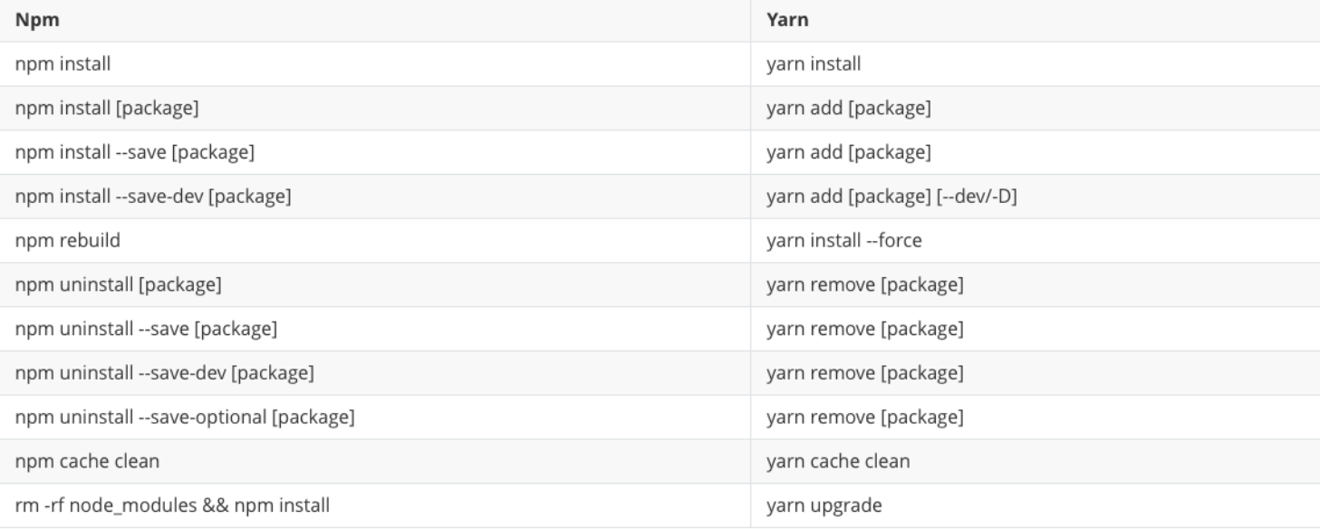Click the "npm uninstall --save [package]" cell
The height and width of the screenshot is (529, 1320).
[146, 330]
